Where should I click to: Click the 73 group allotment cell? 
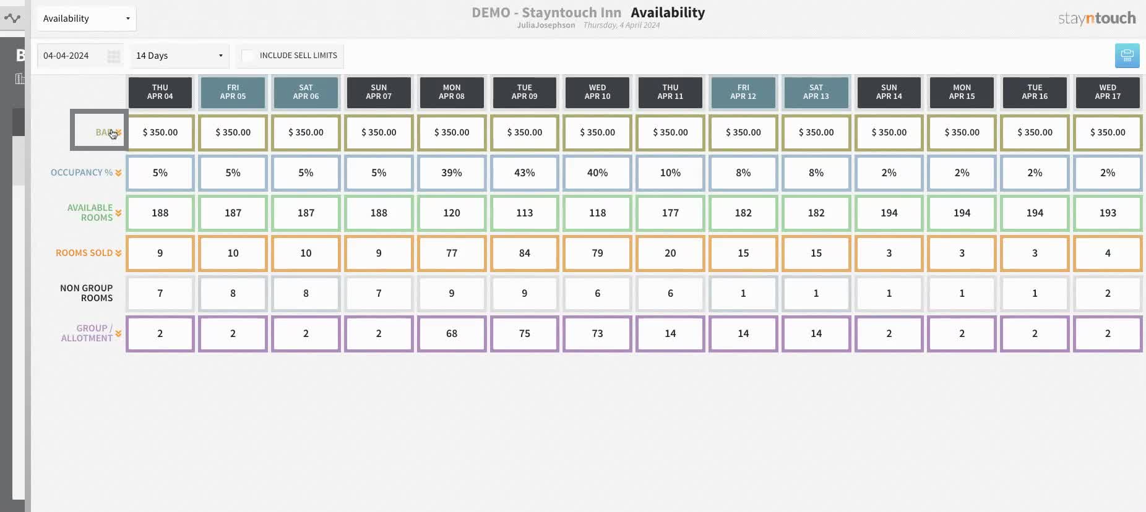[598, 333]
